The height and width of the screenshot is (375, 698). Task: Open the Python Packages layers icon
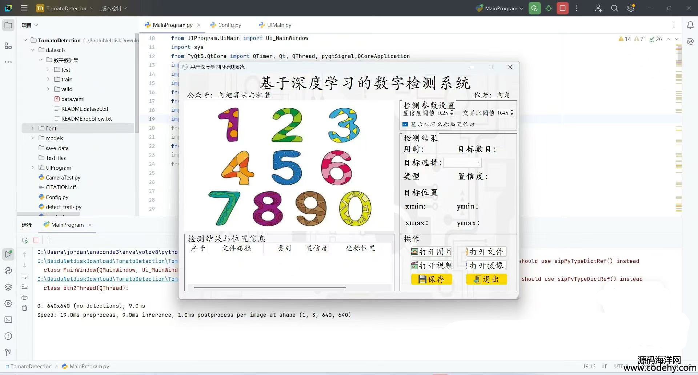(8, 287)
